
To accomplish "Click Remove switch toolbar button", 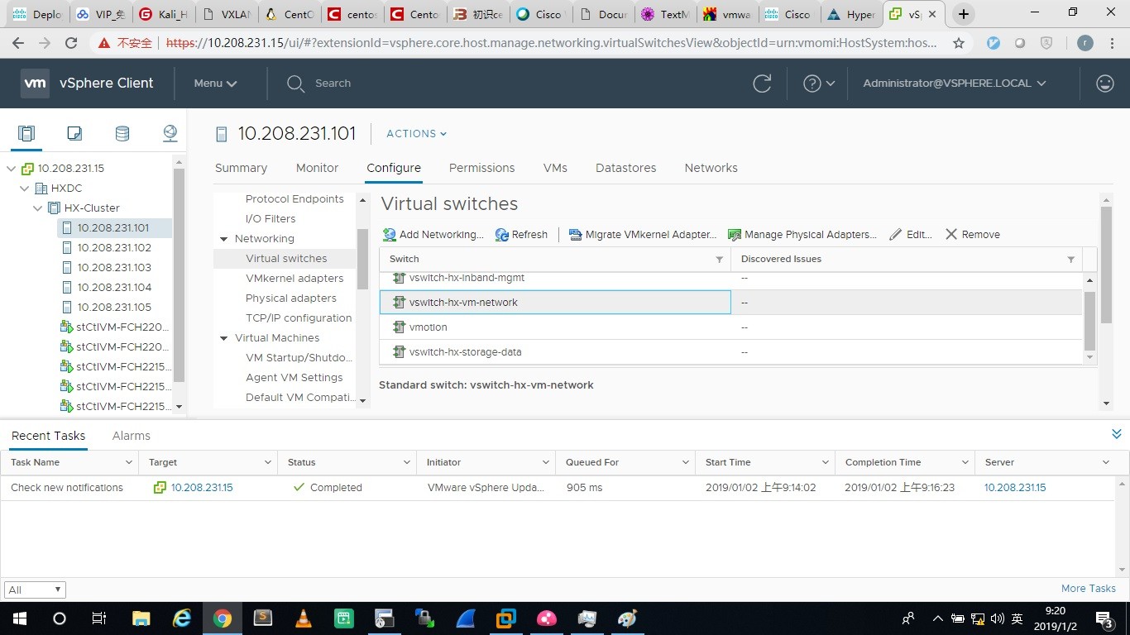I will (x=973, y=235).
